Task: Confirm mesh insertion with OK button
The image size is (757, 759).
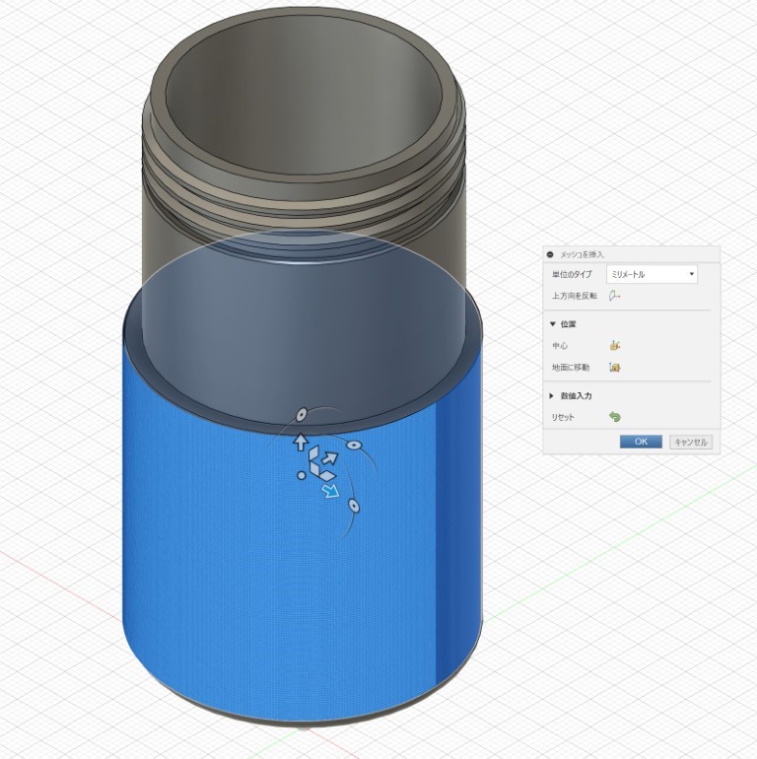Action: pyautogui.click(x=640, y=442)
